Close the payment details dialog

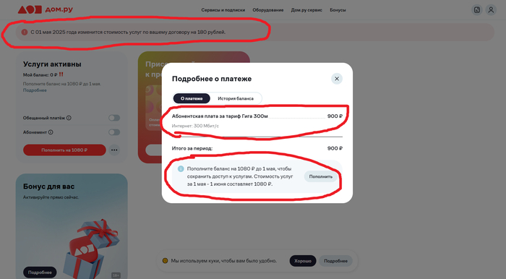click(x=337, y=79)
